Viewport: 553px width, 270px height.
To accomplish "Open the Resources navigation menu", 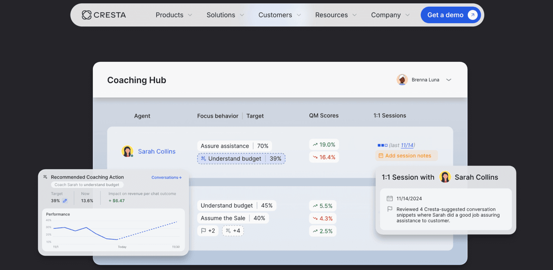I will point(336,15).
